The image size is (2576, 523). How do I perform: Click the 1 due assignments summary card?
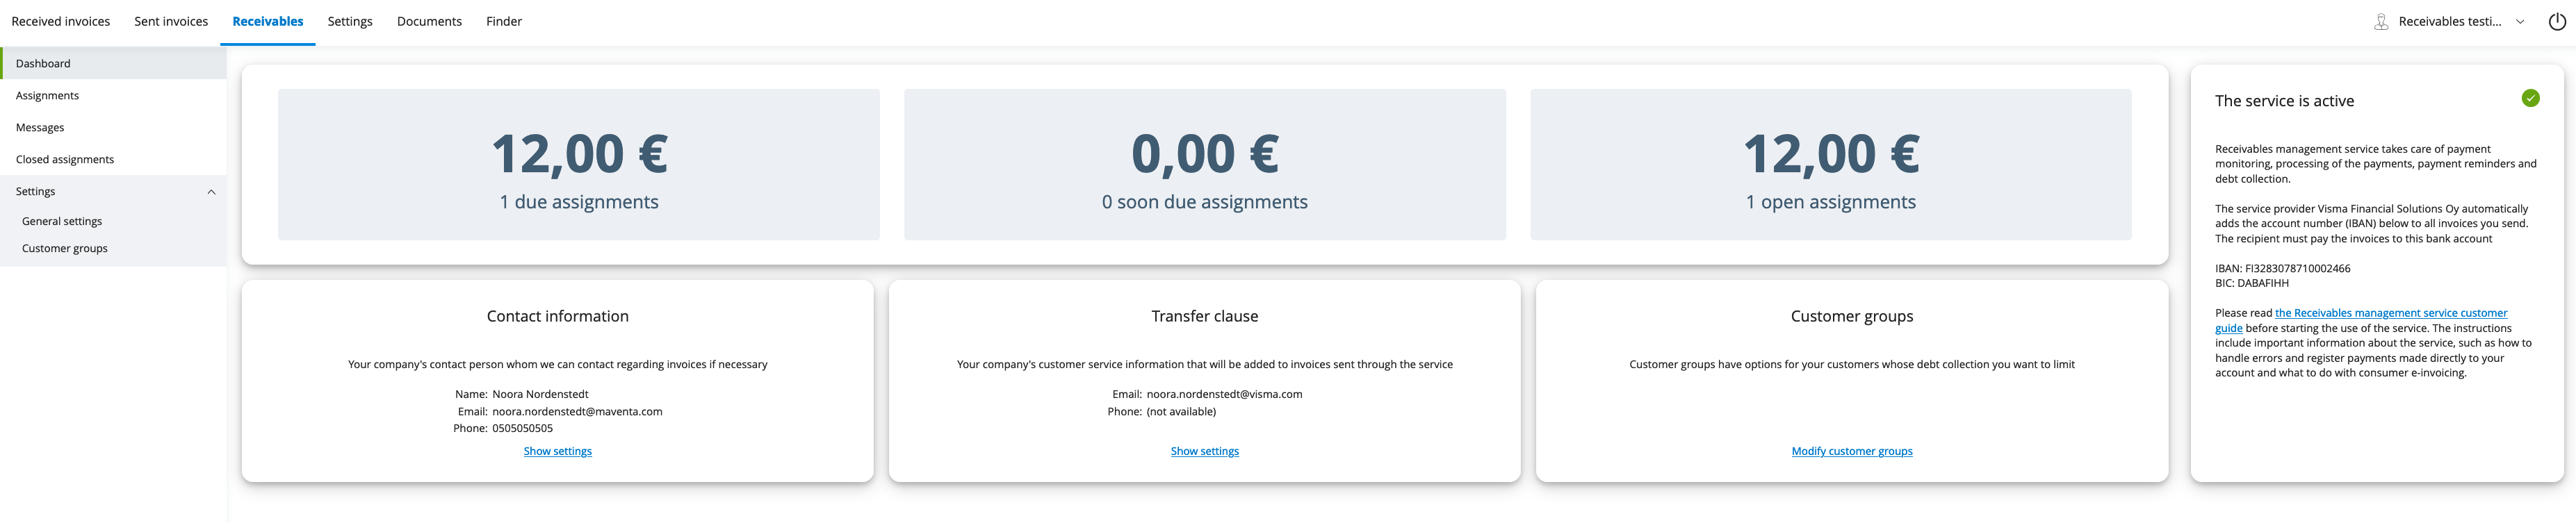(x=578, y=164)
